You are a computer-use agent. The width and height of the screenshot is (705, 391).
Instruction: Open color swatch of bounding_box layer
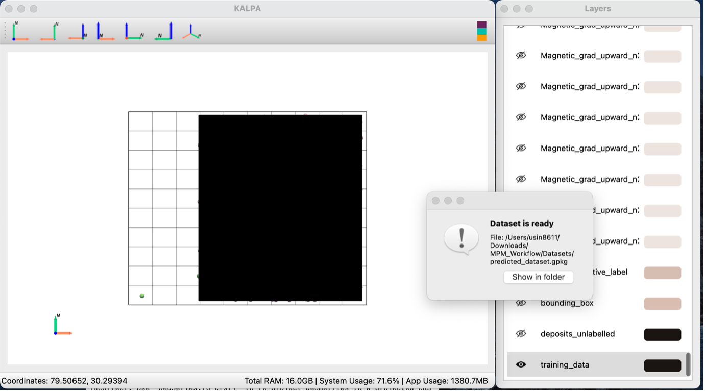663,304
